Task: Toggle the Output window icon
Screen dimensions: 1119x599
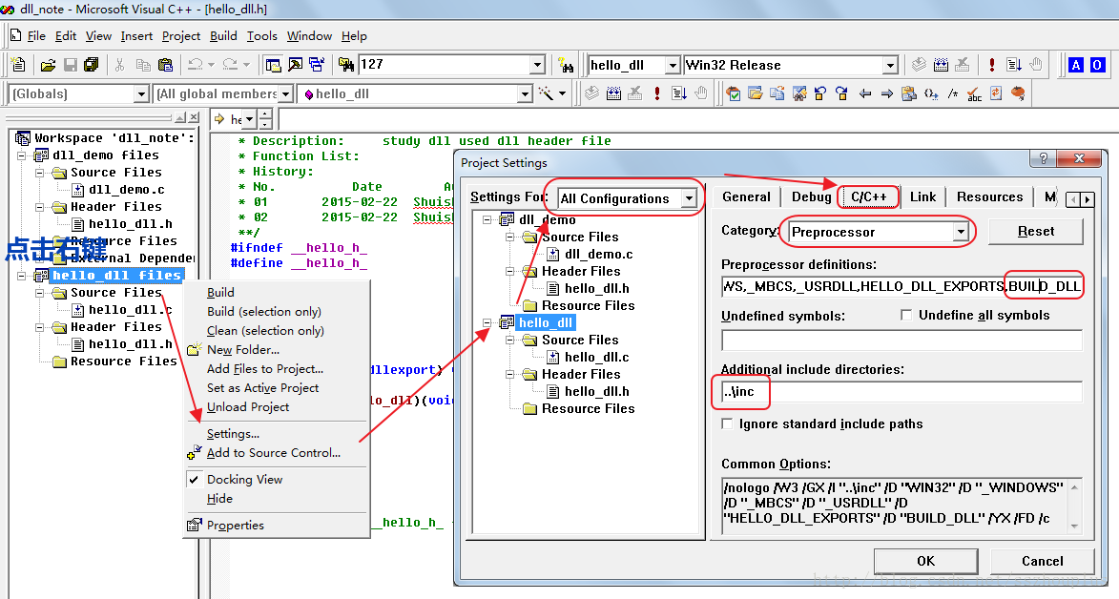Action: (296, 65)
